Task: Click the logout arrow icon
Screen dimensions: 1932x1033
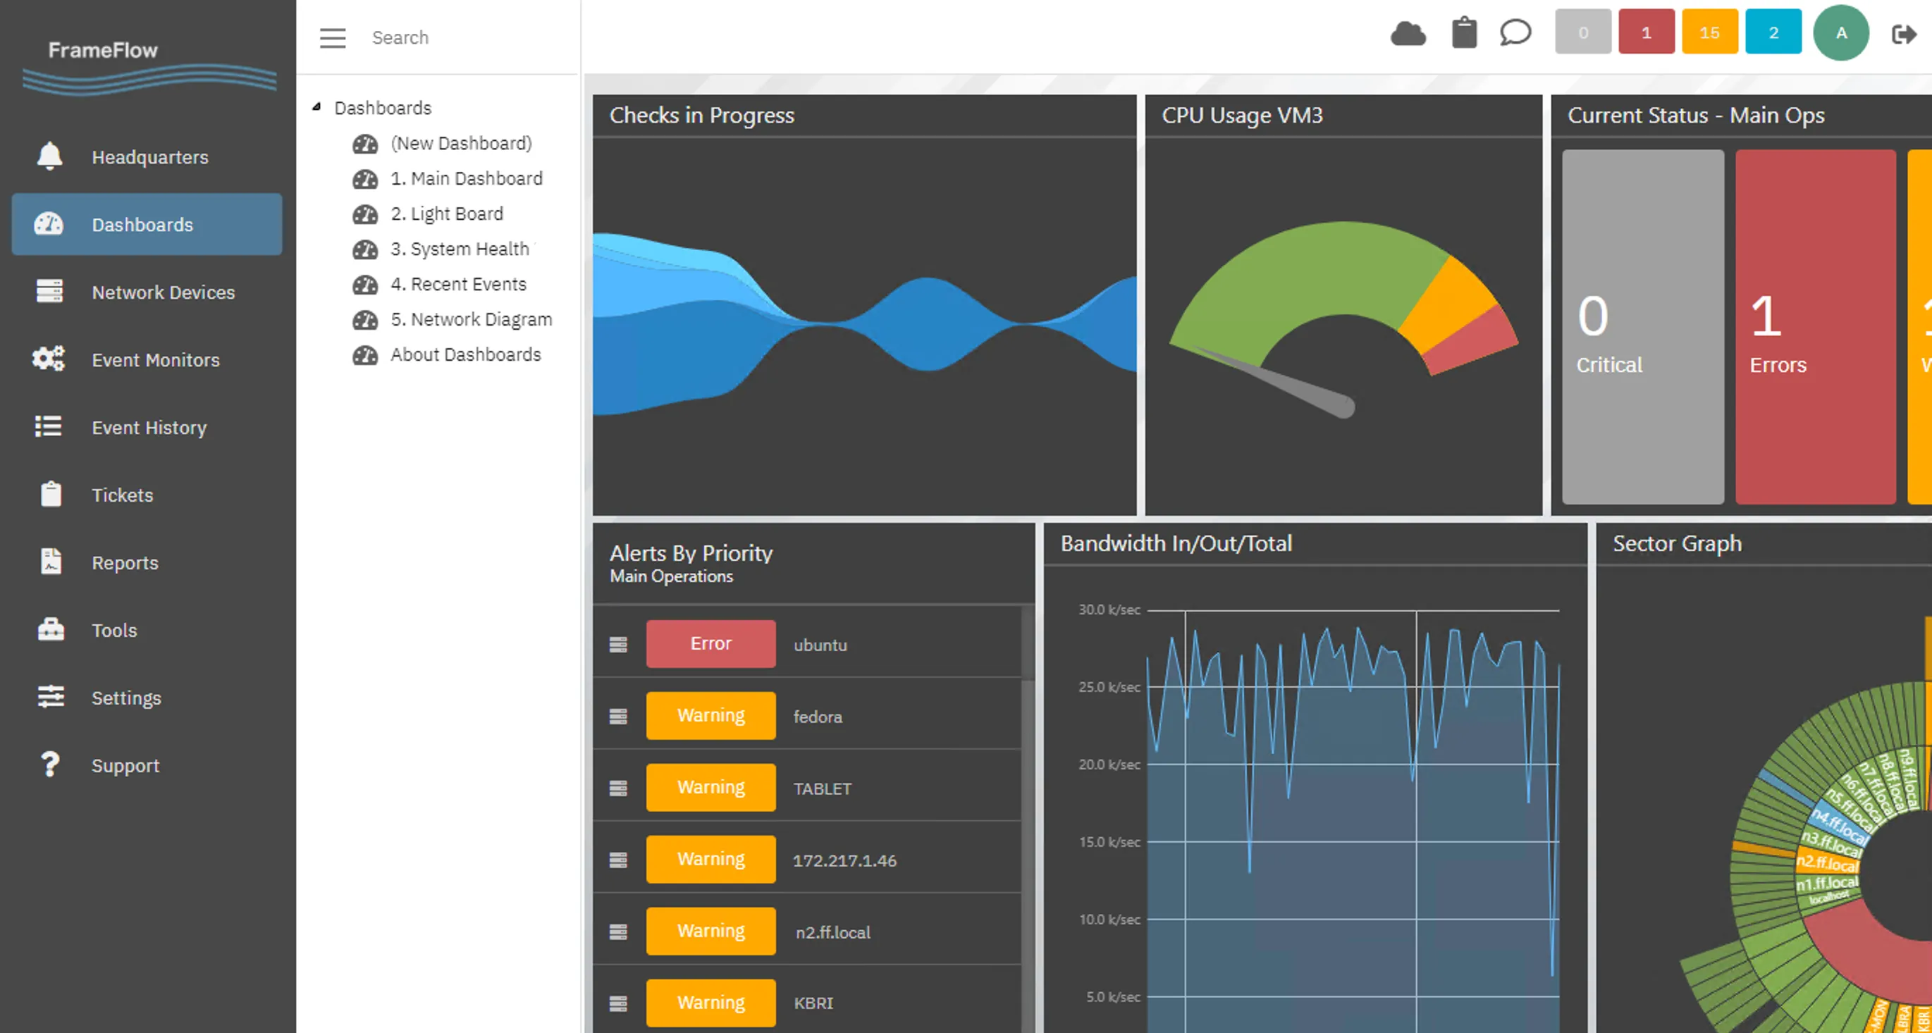Action: point(1904,34)
